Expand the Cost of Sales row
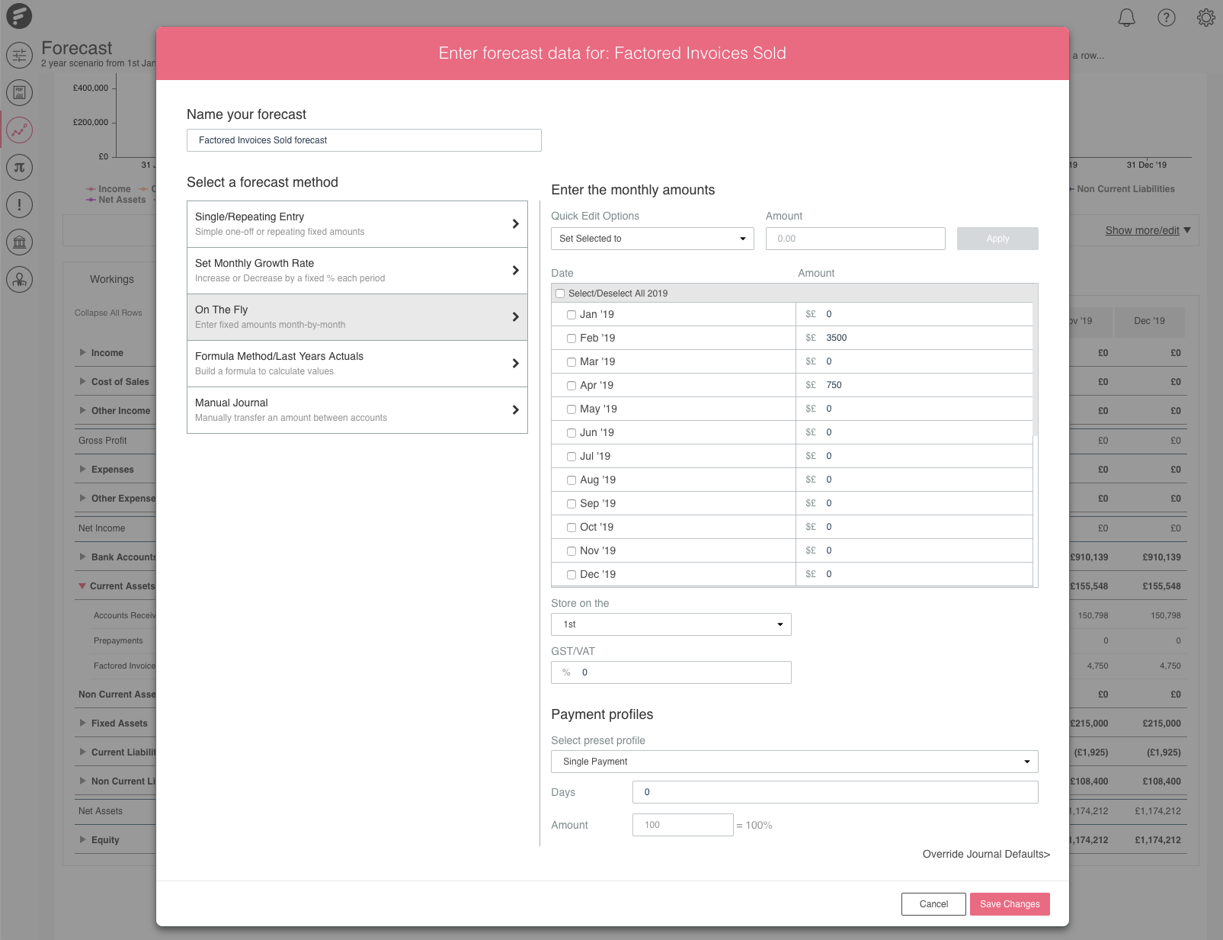The height and width of the screenshot is (940, 1223). [82, 381]
